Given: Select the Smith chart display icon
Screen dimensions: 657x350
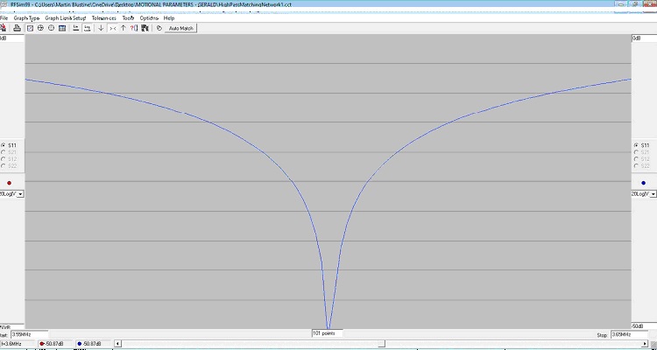Looking at the screenshot, I should click(x=40, y=28).
